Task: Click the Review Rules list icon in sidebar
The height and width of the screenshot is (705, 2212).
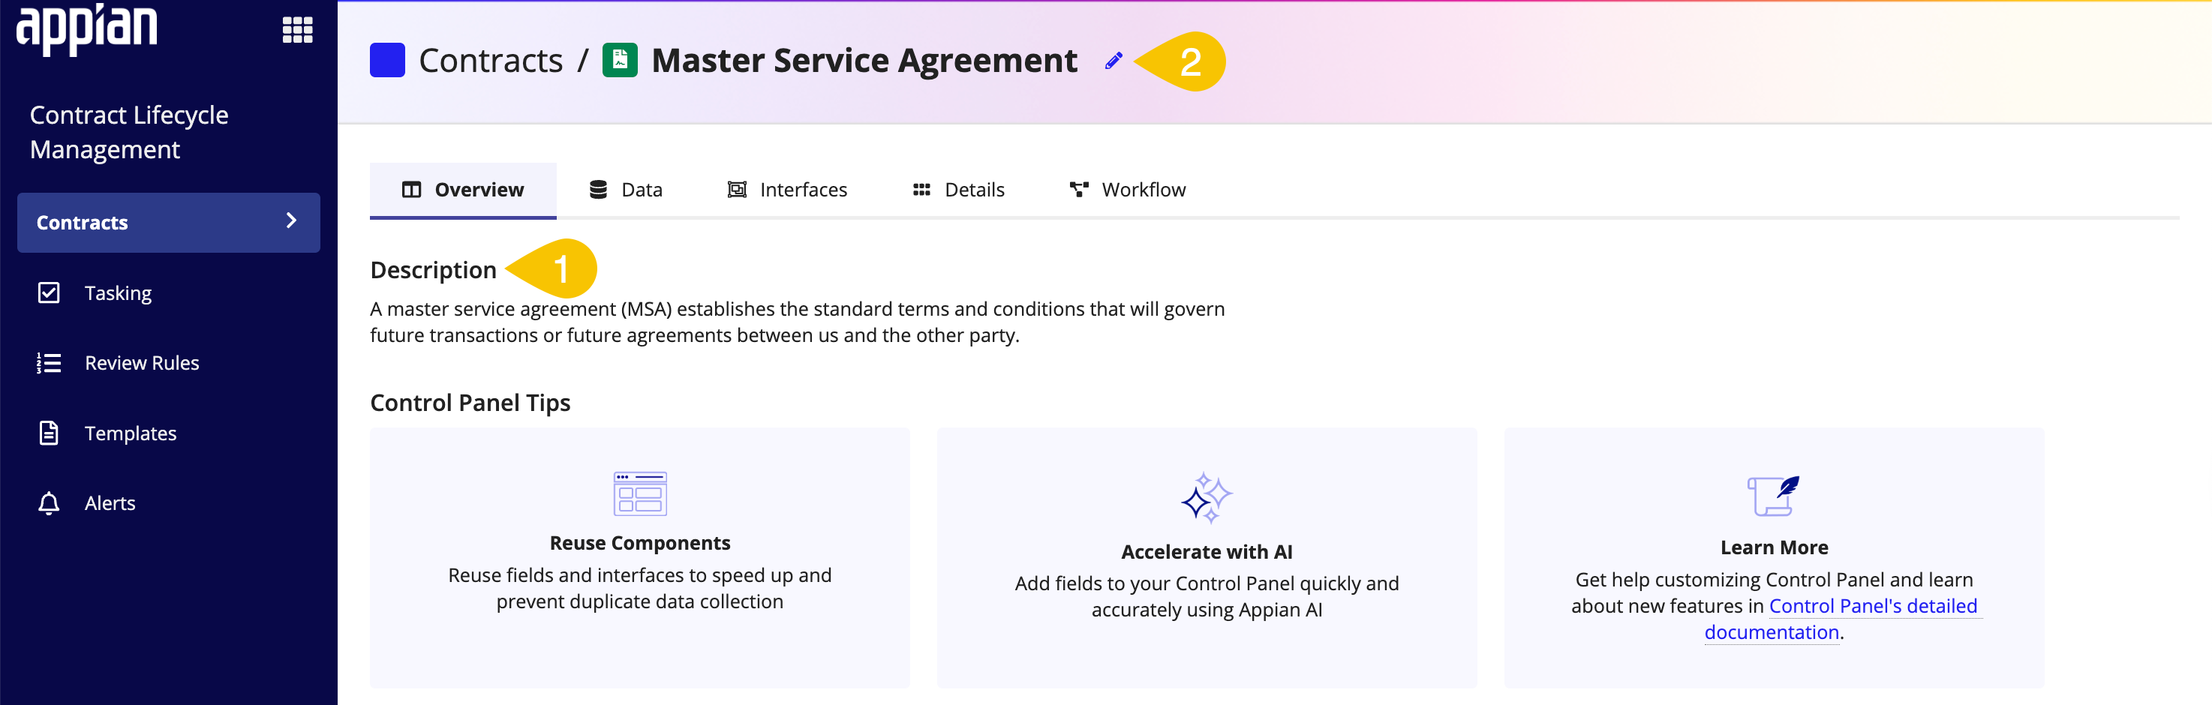Action: point(49,363)
